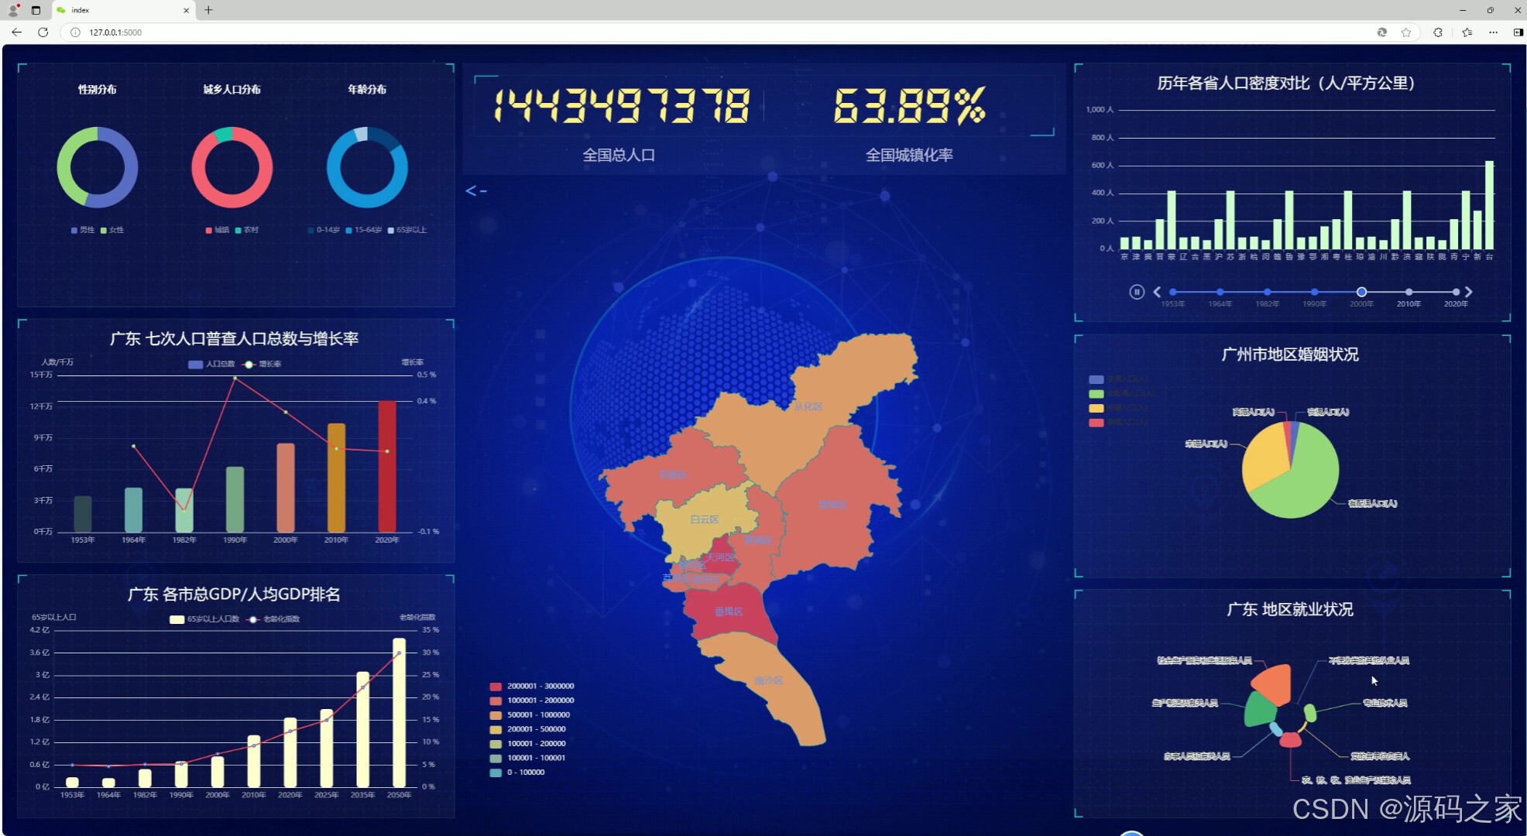
Task: Click the 2000001 - 3000000 map legend swatch
Action: 496,687
